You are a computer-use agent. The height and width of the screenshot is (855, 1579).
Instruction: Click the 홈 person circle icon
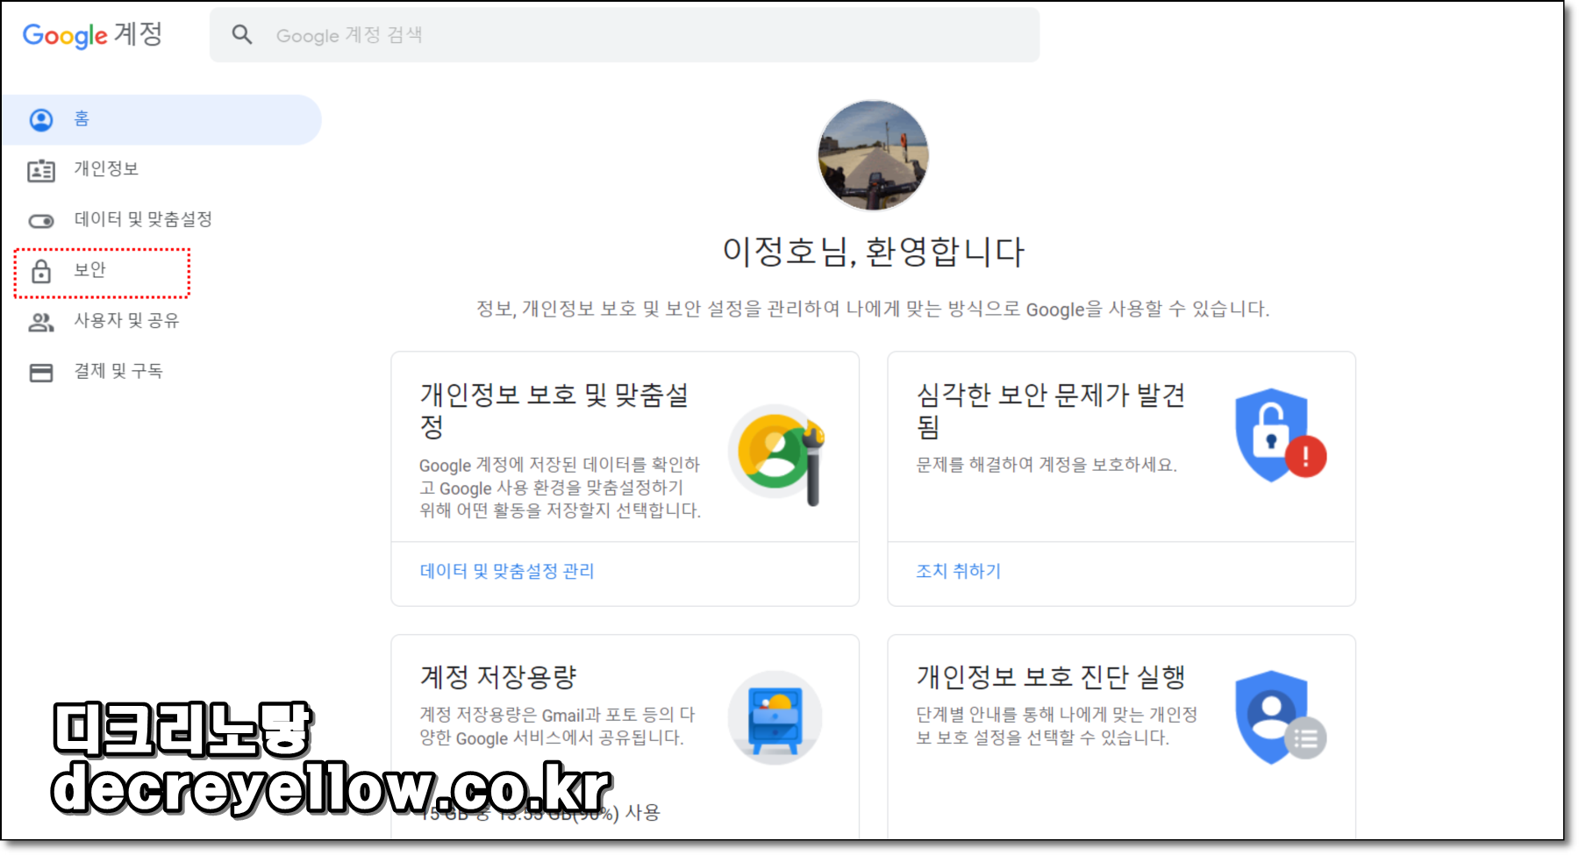[x=41, y=119]
